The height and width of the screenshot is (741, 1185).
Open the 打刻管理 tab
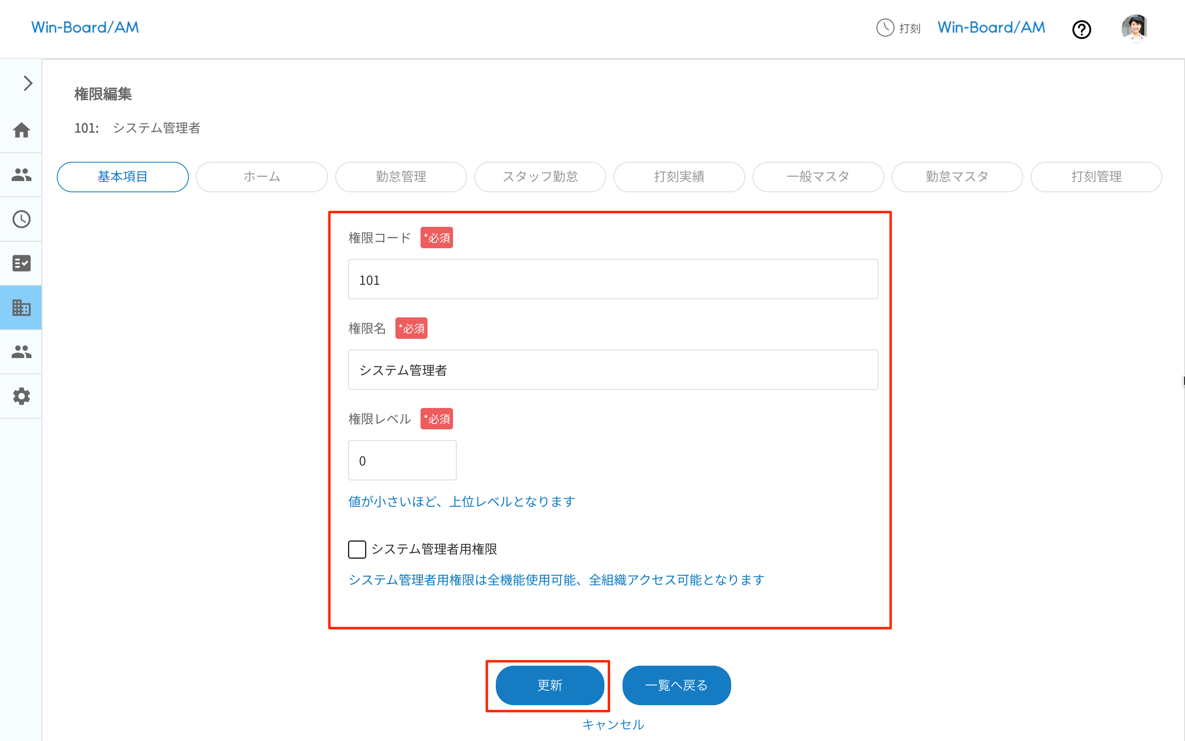click(1096, 177)
